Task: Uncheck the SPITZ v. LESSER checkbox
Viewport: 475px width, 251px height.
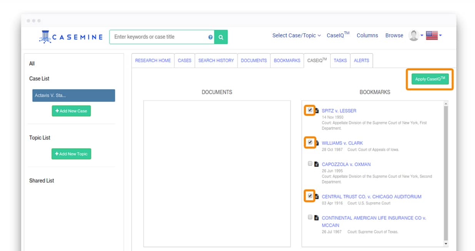Action: (310, 110)
